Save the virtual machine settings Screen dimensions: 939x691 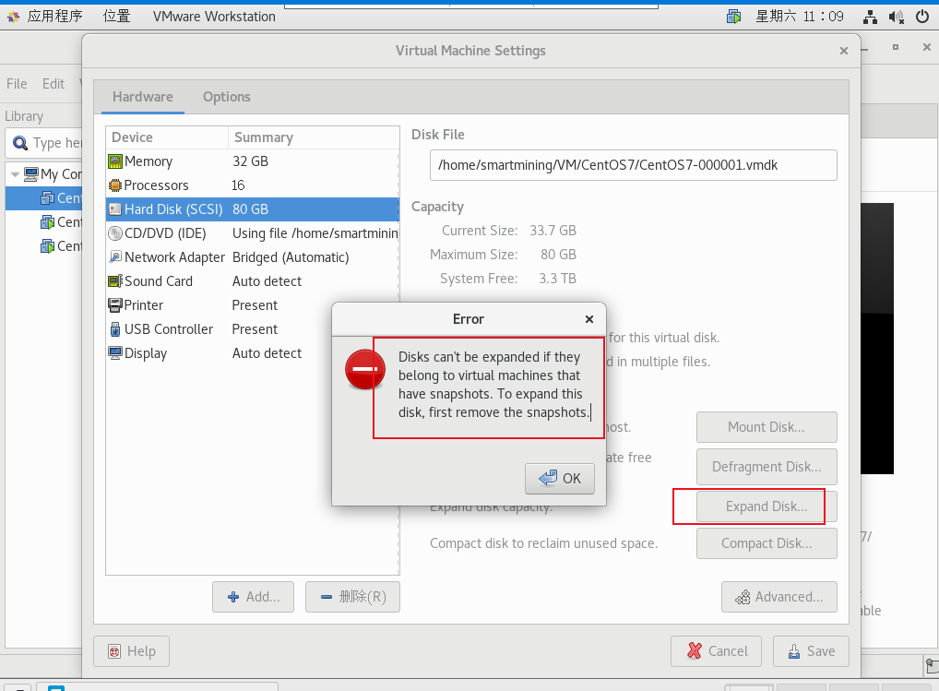(811, 651)
